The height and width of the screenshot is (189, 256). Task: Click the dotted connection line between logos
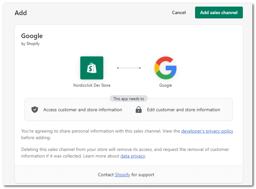coord(128,68)
